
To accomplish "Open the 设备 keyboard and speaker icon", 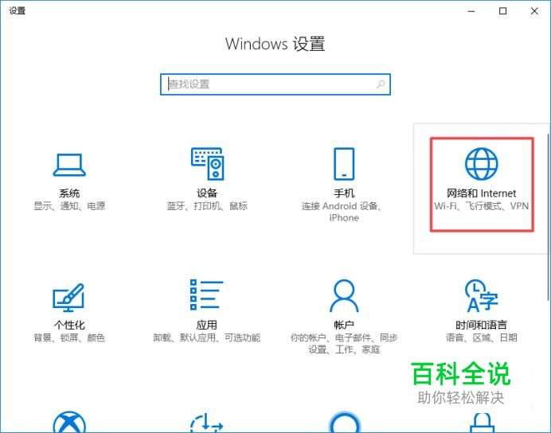I will pyautogui.click(x=207, y=164).
